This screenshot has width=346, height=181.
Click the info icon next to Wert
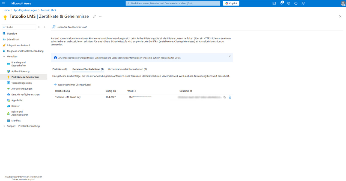click(135, 91)
